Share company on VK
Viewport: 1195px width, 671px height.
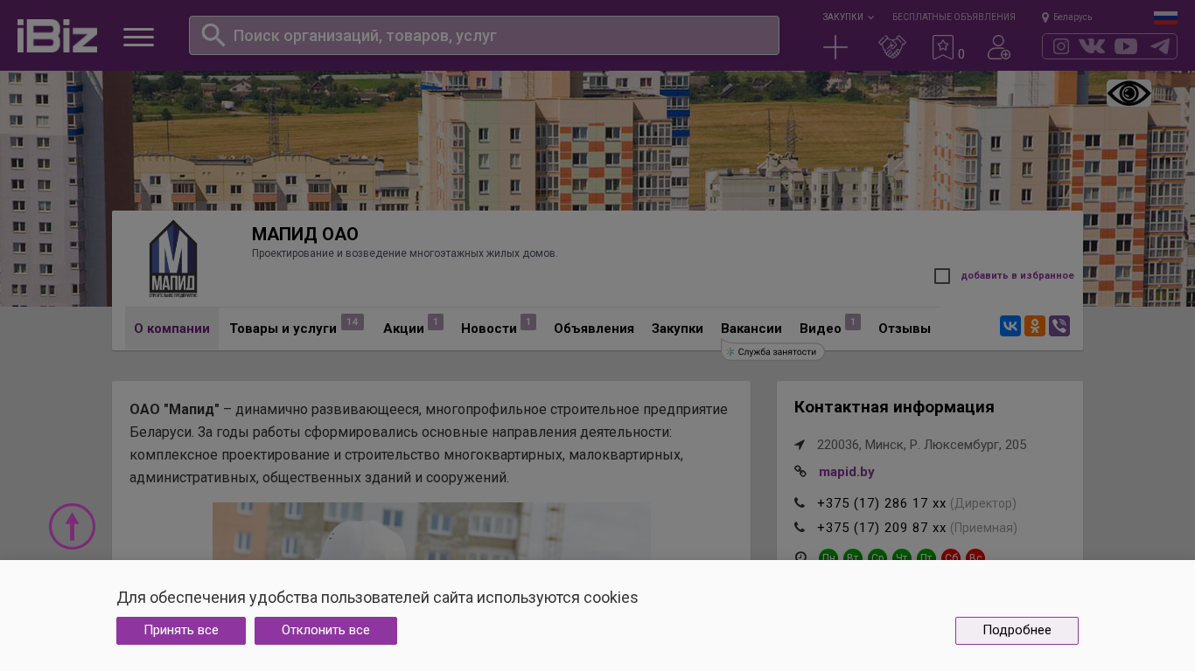1010,326
